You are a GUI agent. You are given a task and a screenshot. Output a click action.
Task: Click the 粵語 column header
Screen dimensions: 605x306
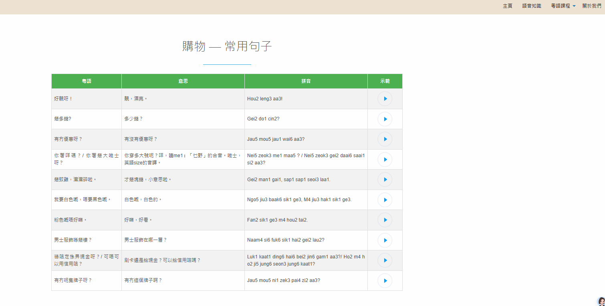point(87,81)
